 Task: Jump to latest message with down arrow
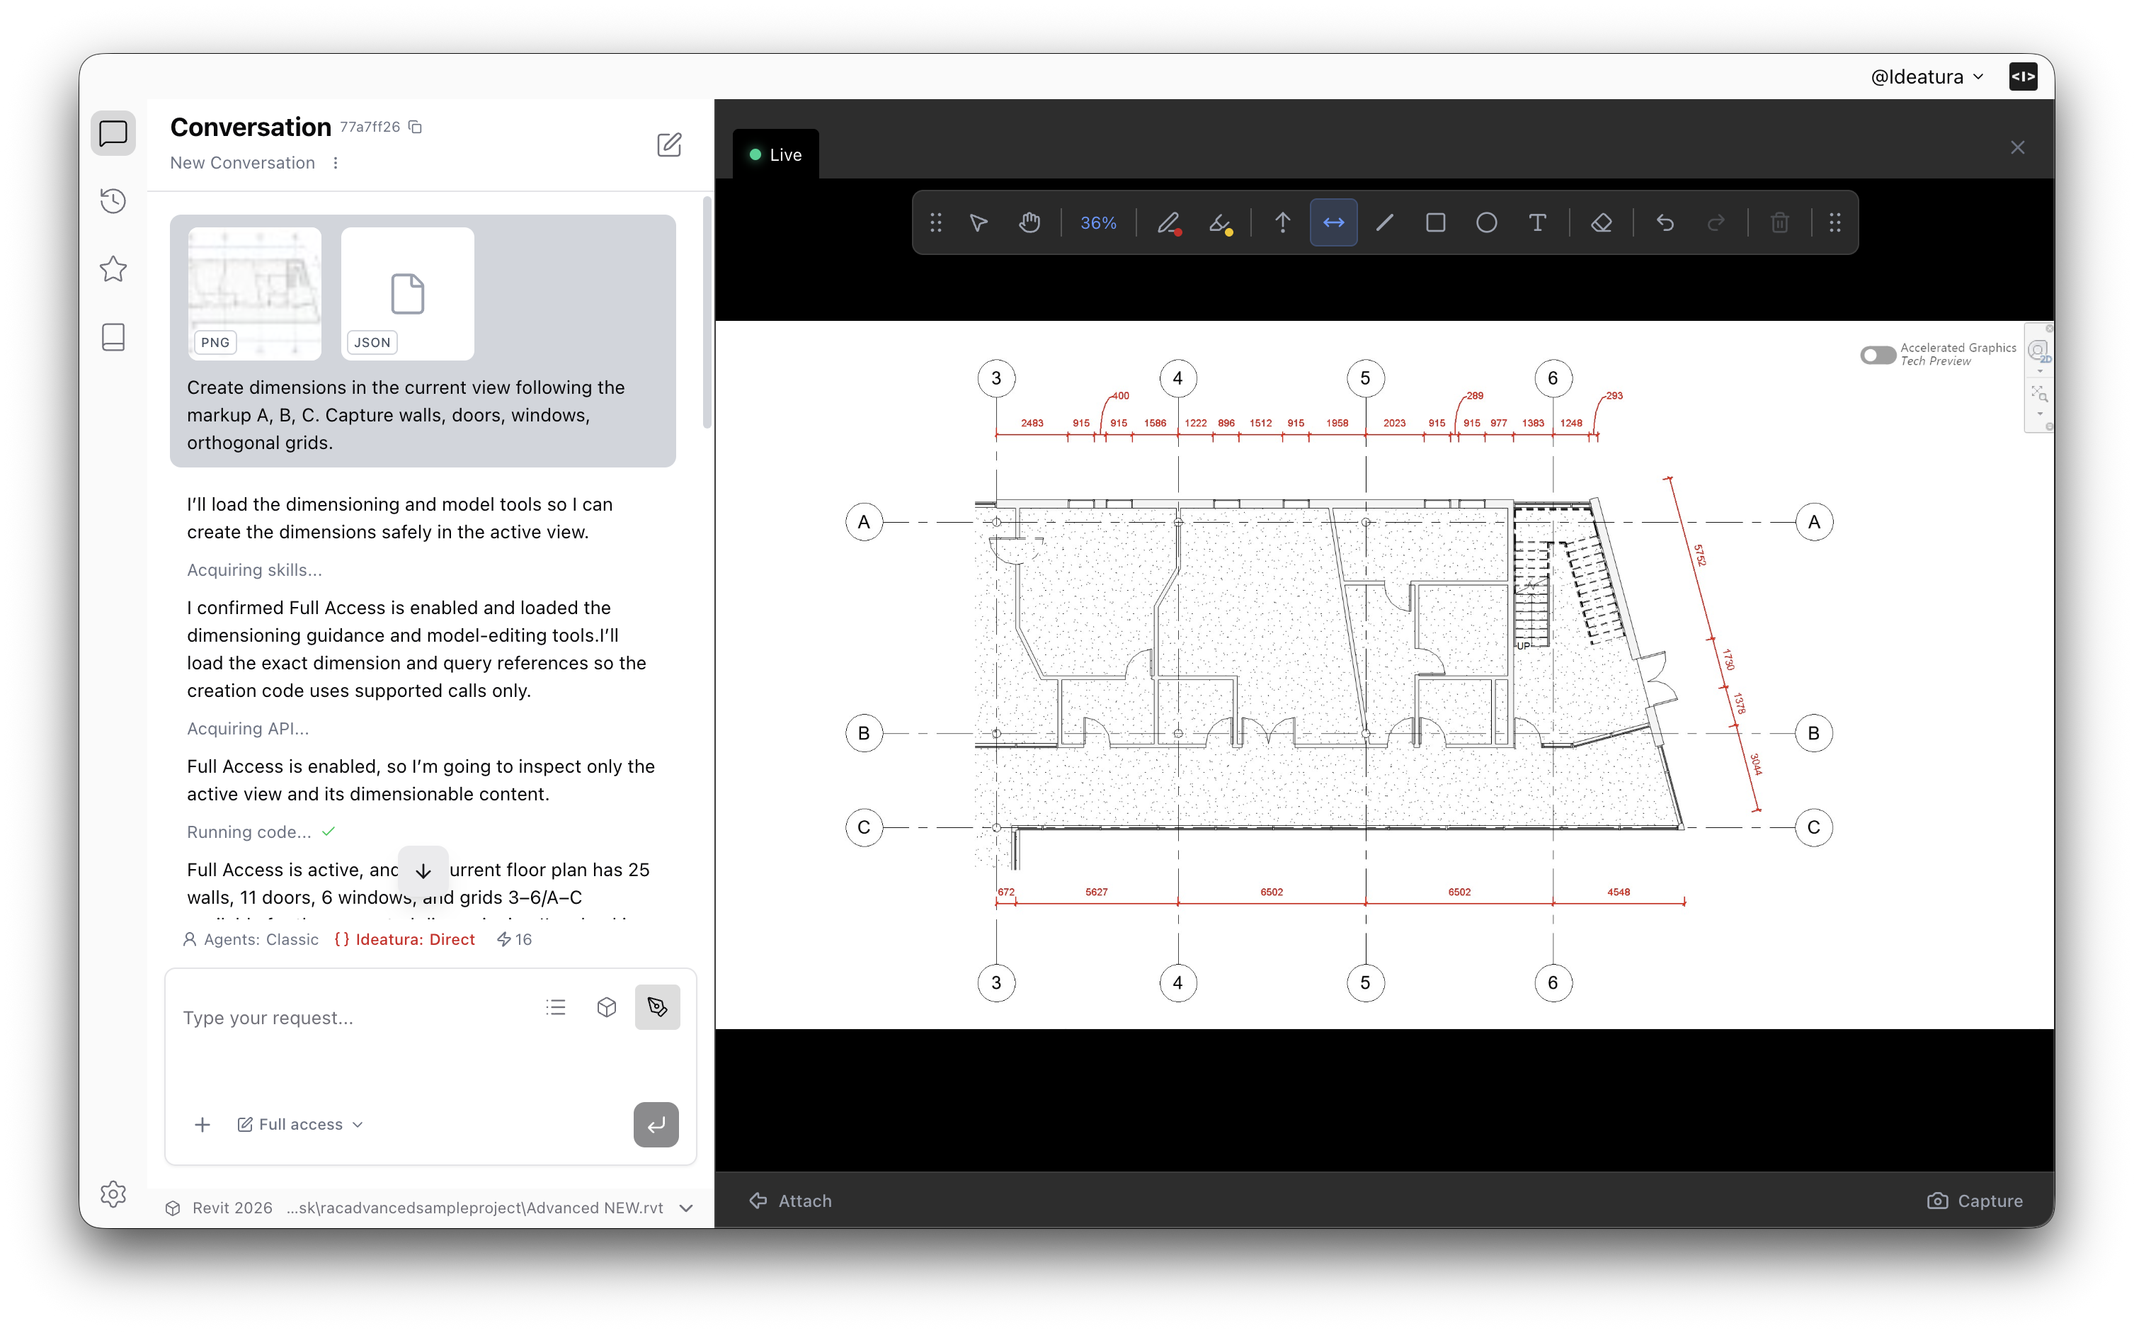423,871
